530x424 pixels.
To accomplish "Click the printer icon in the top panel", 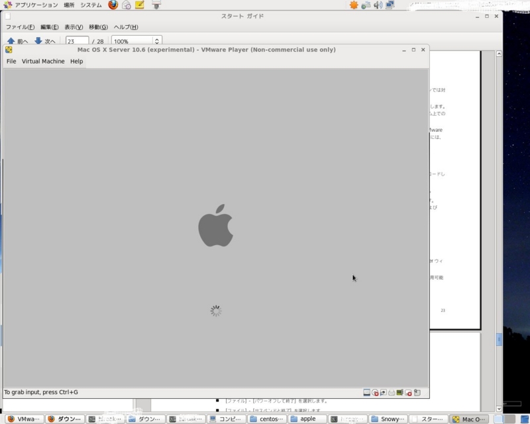I will tap(156, 5).
